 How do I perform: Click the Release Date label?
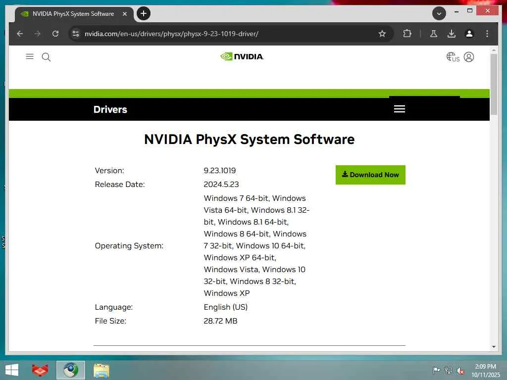point(120,184)
